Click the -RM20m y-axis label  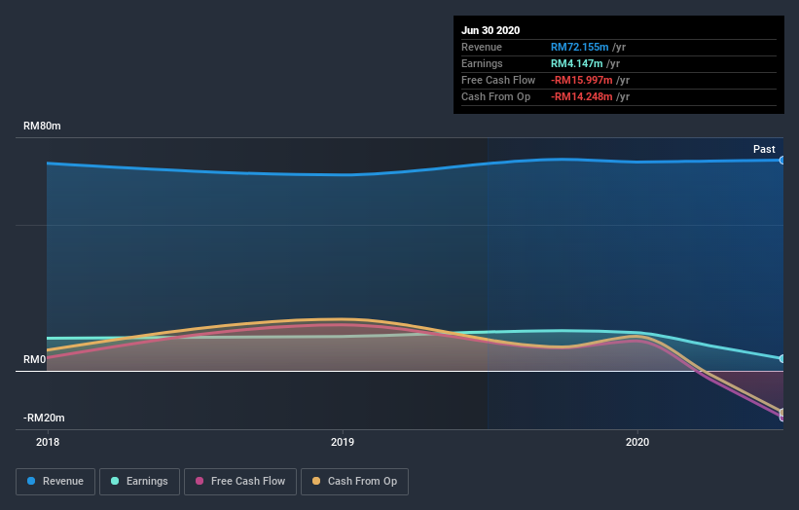click(x=44, y=418)
